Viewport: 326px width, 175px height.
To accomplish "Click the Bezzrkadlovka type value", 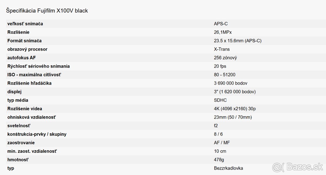I will click(228, 168).
